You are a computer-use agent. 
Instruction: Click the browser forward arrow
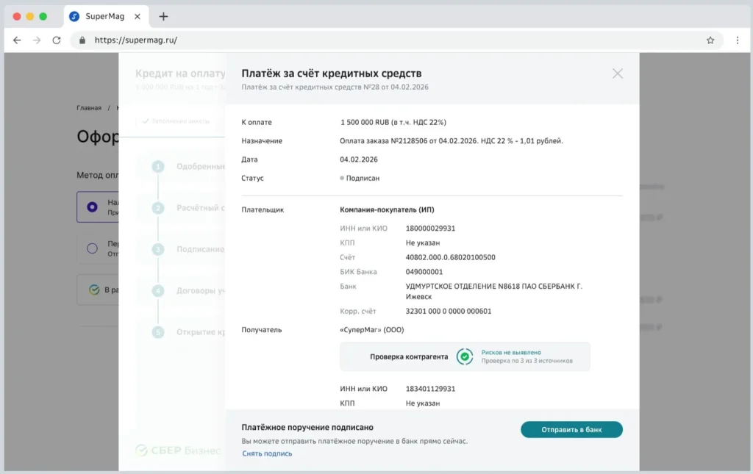click(37, 40)
